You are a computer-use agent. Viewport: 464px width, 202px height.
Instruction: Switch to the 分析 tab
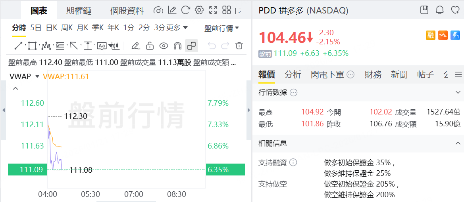coord(293,74)
